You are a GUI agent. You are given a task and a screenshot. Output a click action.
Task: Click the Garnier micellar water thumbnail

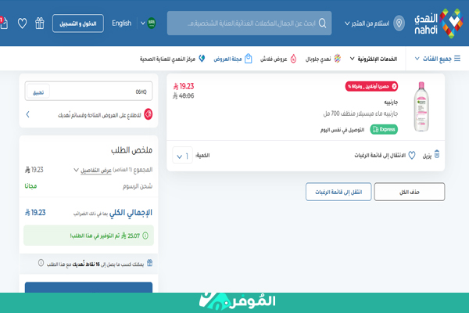[x=421, y=106]
